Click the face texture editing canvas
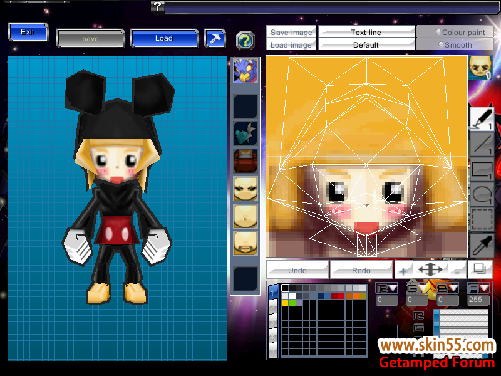Screen dimensions: 501x376 coord(367,157)
